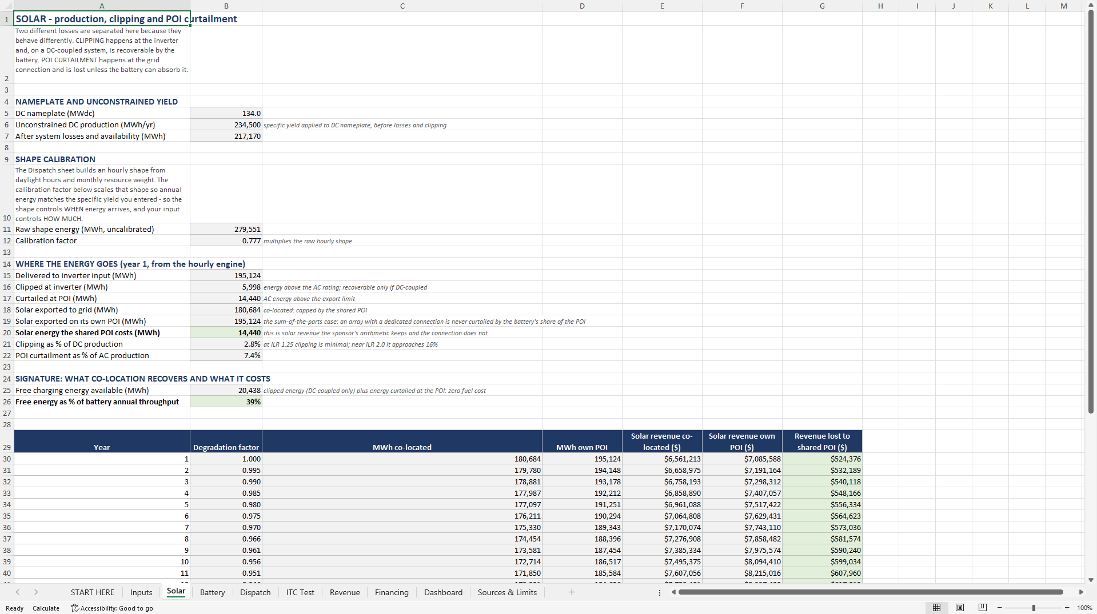Click Free energy percentage cell 39%
This screenshot has height=614, width=1097.
(x=226, y=402)
